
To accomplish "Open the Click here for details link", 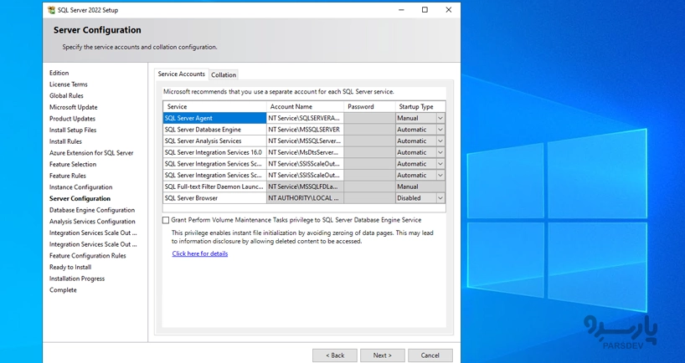I will coord(199,253).
